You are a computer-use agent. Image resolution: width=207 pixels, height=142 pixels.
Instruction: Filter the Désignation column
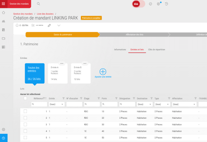point(134,98)
